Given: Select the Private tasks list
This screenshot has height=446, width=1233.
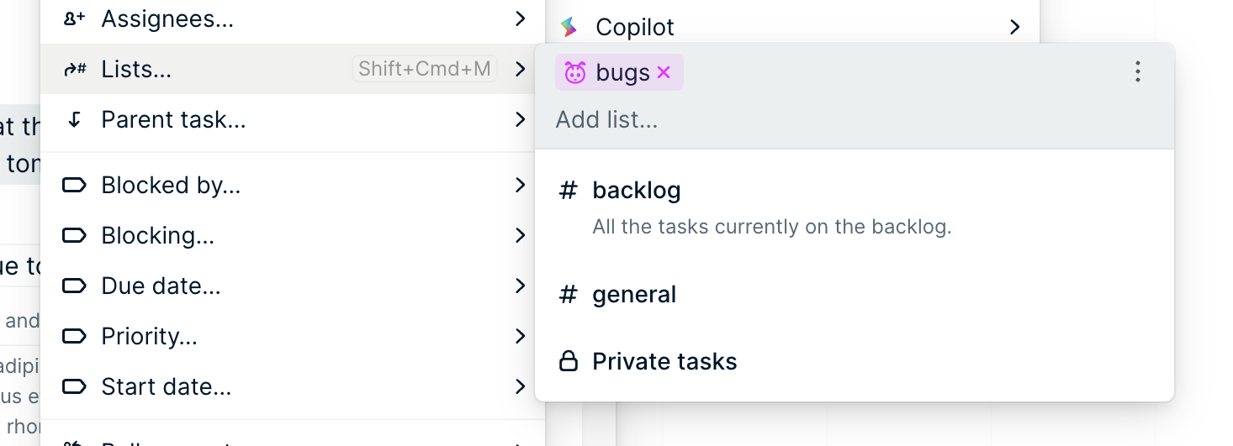Looking at the screenshot, I should coord(664,362).
